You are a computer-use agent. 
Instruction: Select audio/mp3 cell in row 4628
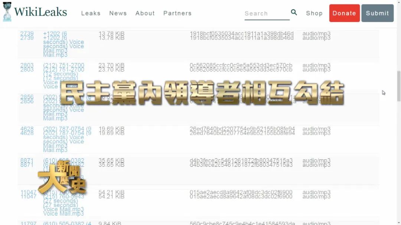[x=316, y=131]
